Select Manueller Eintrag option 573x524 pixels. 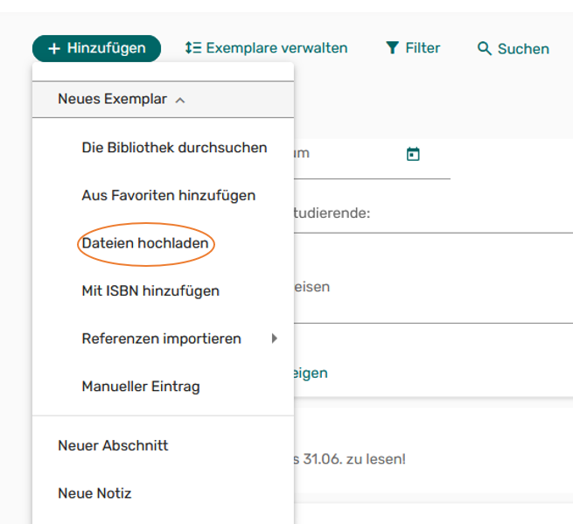(x=141, y=387)
